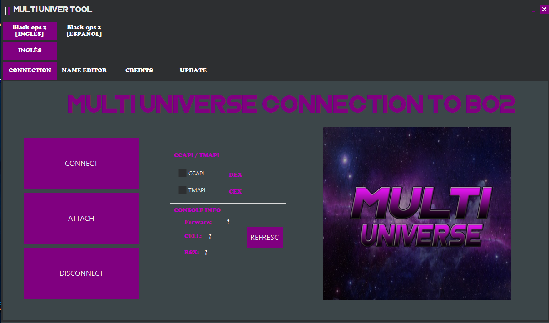
Task: Click the CCAPI / TMAPI group label
Action: (197, 155)
